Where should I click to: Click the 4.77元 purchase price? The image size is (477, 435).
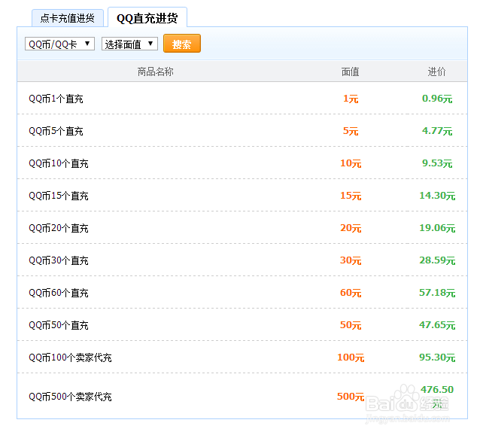[437, 131]
